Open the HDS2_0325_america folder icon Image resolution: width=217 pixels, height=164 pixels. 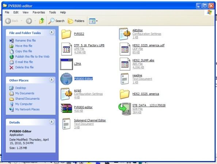tap(125, 94)
